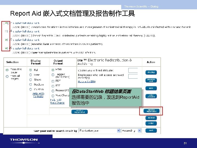Select ResearchSoft output format radio

(53, 91)
